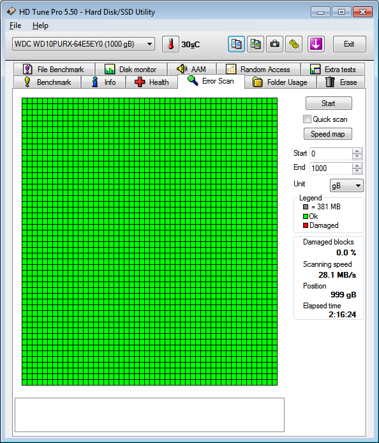The image size is (379, 443).
Task: Decrease the End value with down arrow
Action: pyautogui.click(x=357, y=171)
